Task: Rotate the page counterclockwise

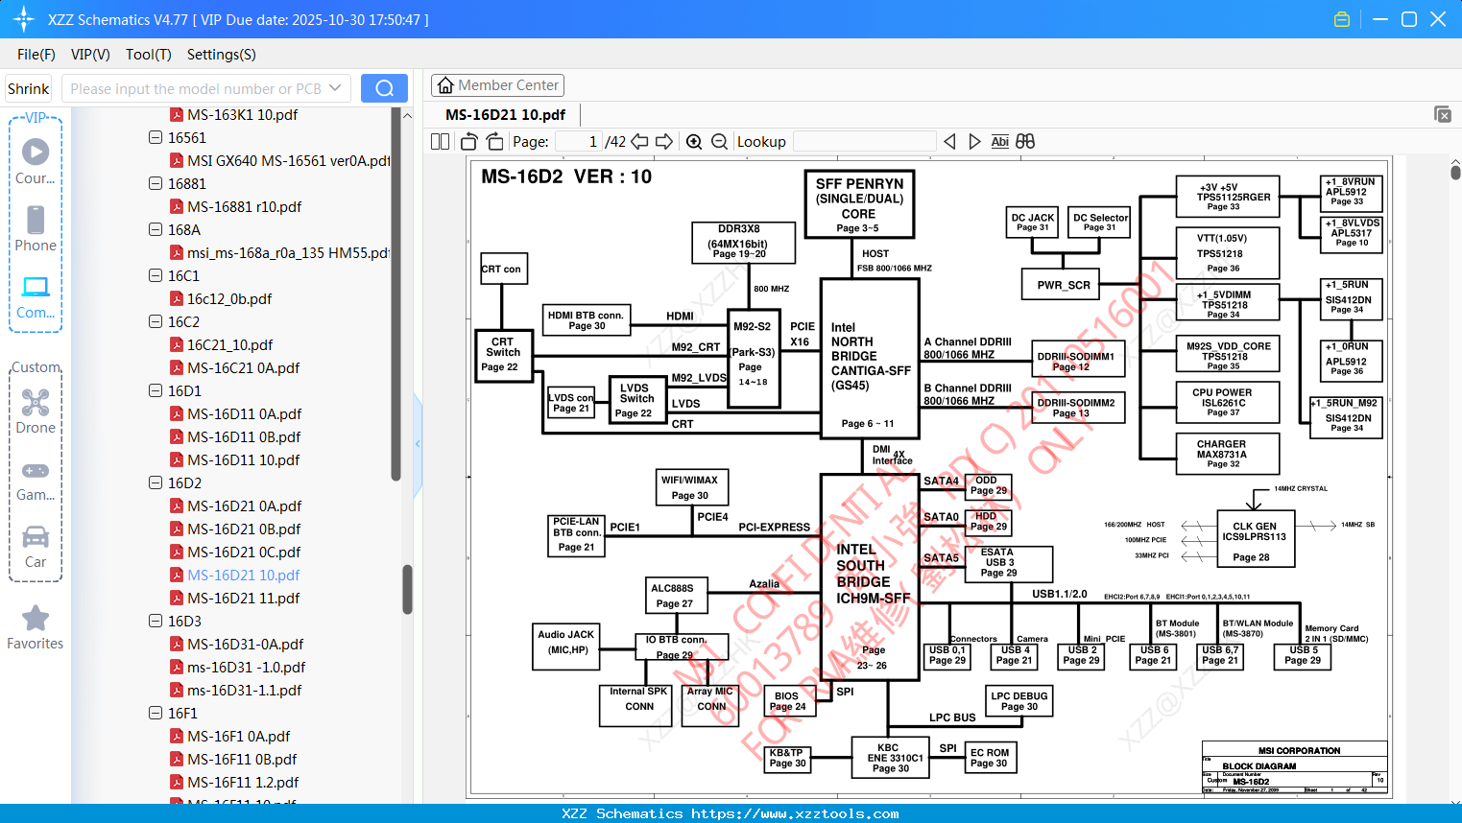Action: coord(469,142)
